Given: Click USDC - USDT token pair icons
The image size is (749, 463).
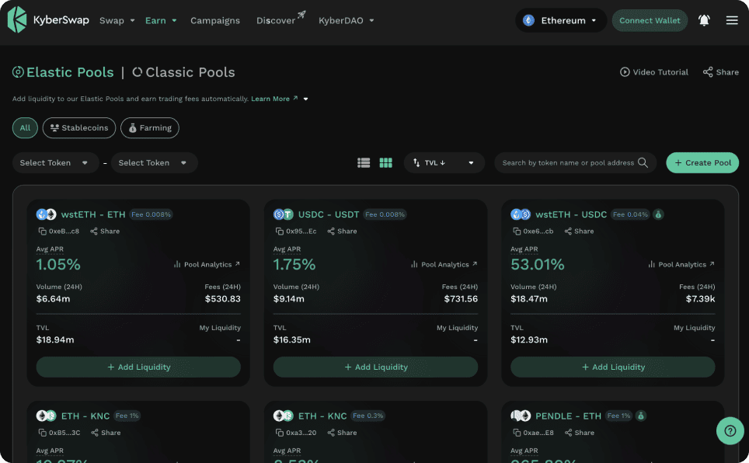Looking at the screenshot, I should tap(284, 214).
